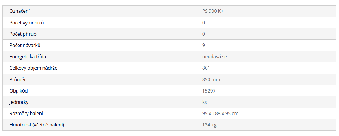Click the value 9 for návarků
This screenshot has height=136, width=339.
coord(204,45)
